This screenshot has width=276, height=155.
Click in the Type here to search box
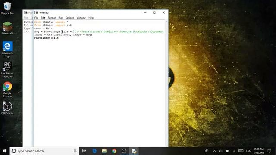(45, 151)
